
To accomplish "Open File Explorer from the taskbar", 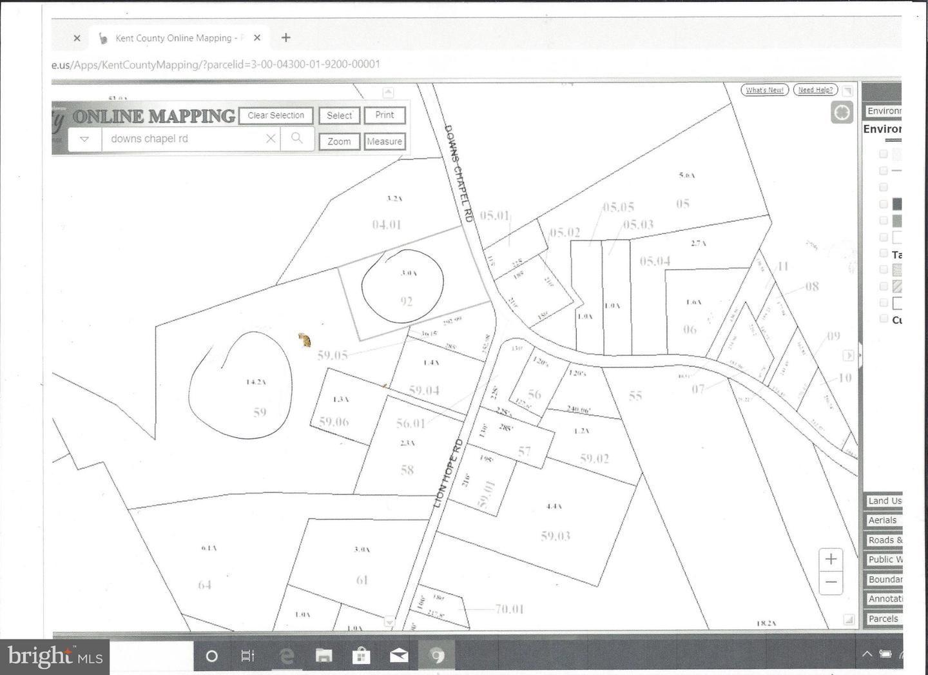I will point(324,656).
